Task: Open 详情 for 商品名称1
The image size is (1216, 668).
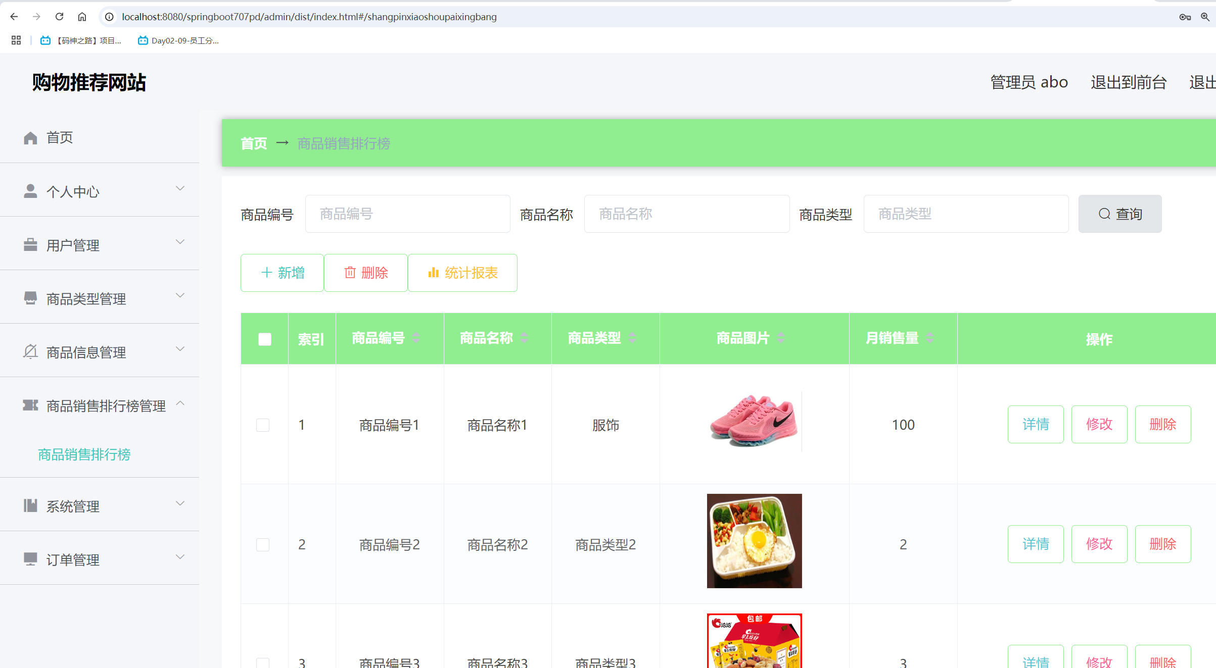Action: [x=1036, y=424]
